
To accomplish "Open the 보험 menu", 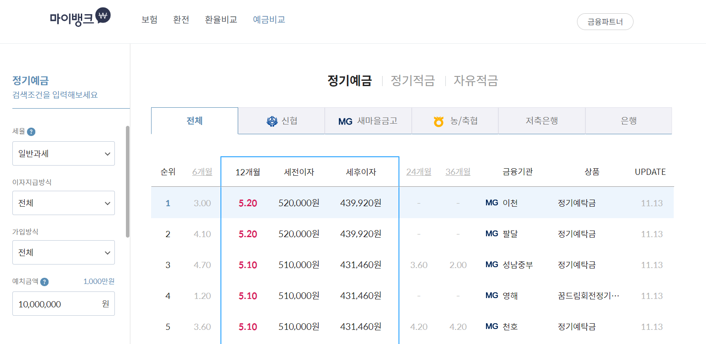I will click(149, 19).
